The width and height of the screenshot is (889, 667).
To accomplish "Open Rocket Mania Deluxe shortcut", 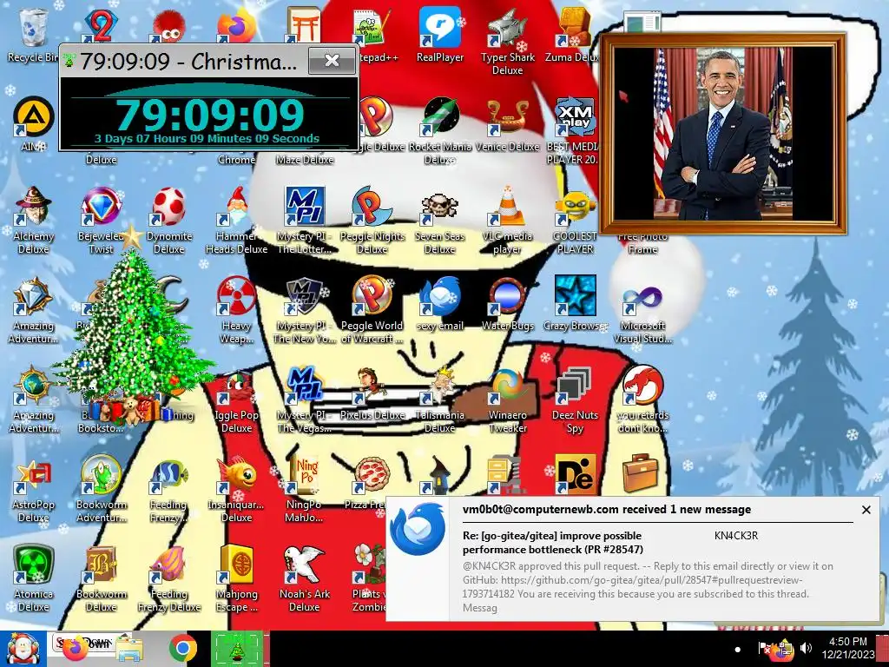I will (x=440, y=130).
